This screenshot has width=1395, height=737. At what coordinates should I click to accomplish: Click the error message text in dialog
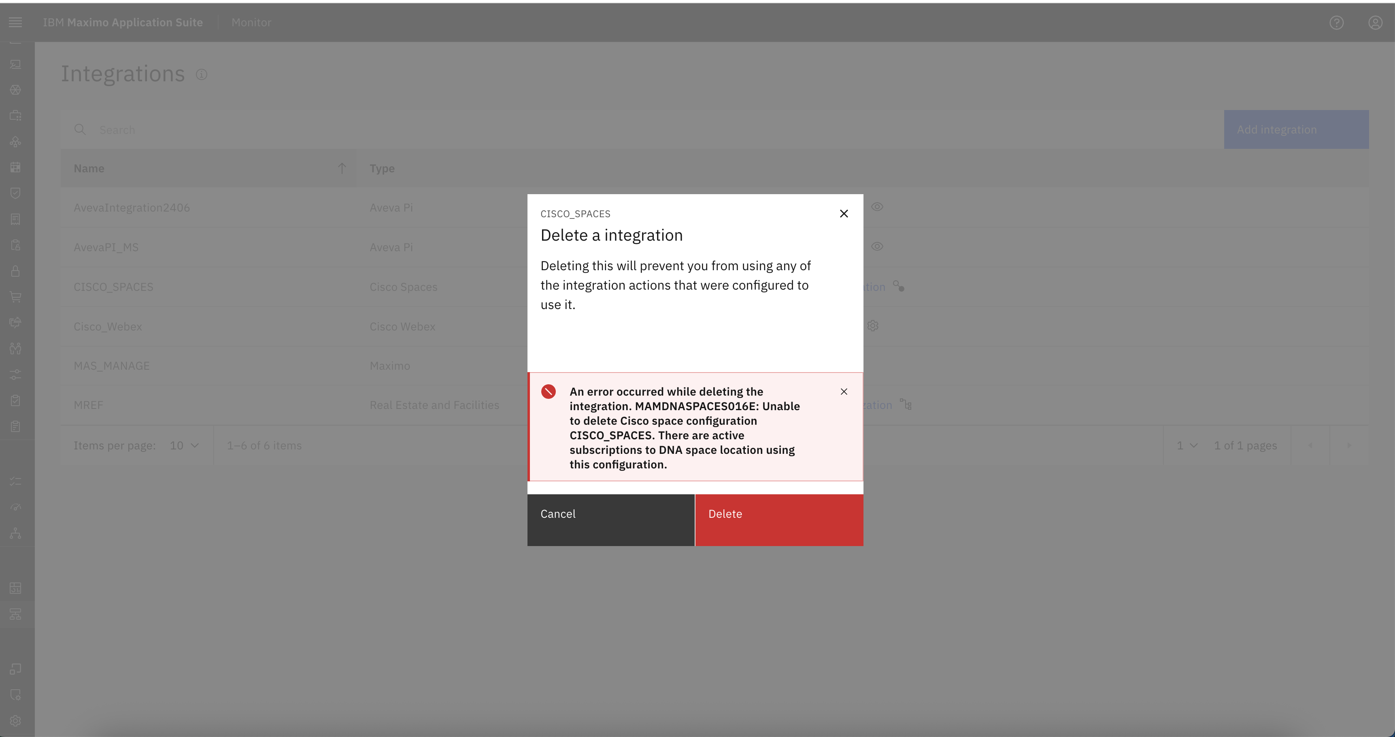(x=685, y=428)
